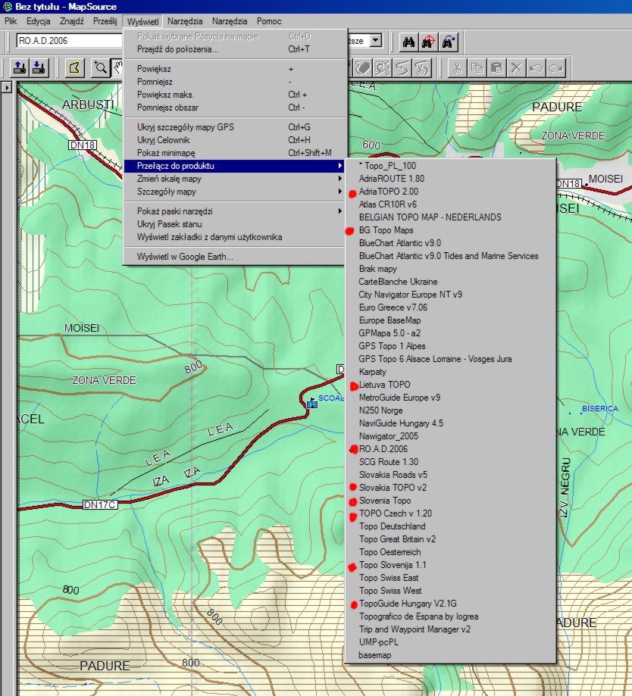Click the Redo arrow icon
The width and height of the screenshot is (632, 696).
point(555,68)
